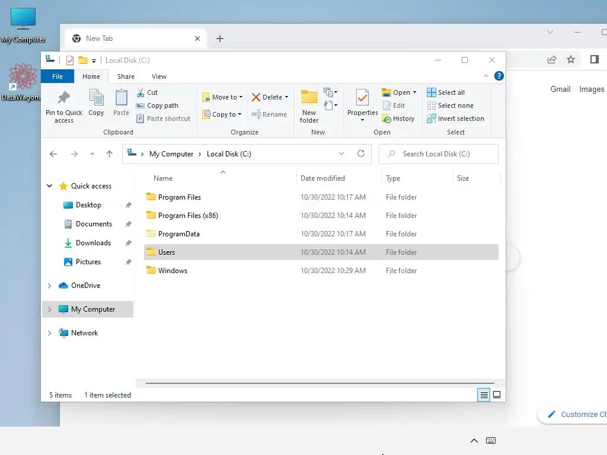Open Delete dropdown arrow
This screenshot has width=607, height=455.
click(286, 97)
